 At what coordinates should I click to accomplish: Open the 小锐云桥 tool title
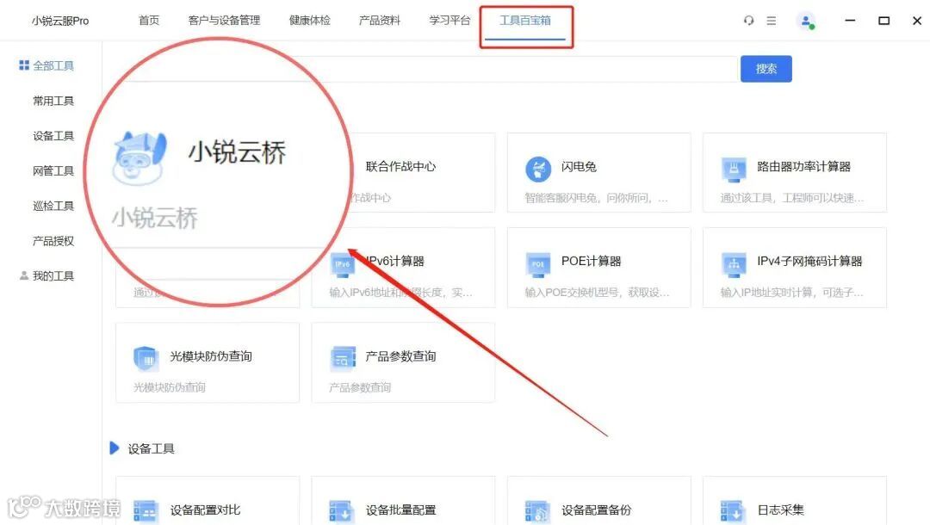click(x=238, y=152)
